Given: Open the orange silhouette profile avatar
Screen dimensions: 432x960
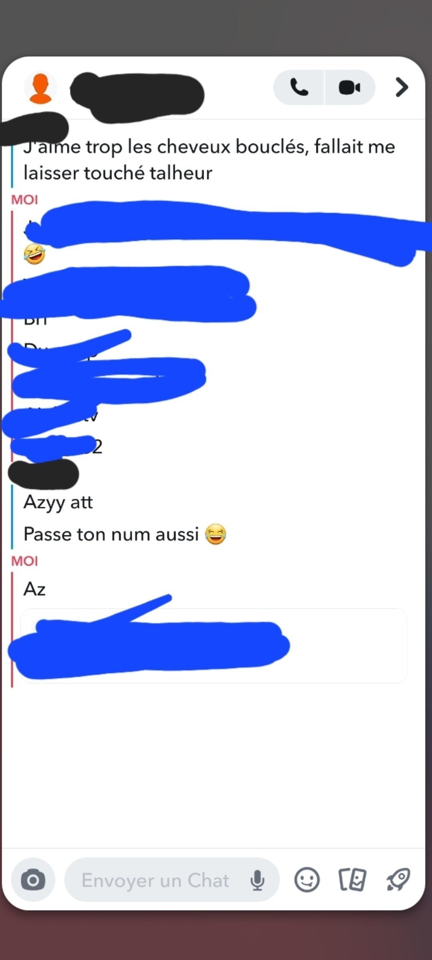Looking at the screenshot, I should (40, 88).
